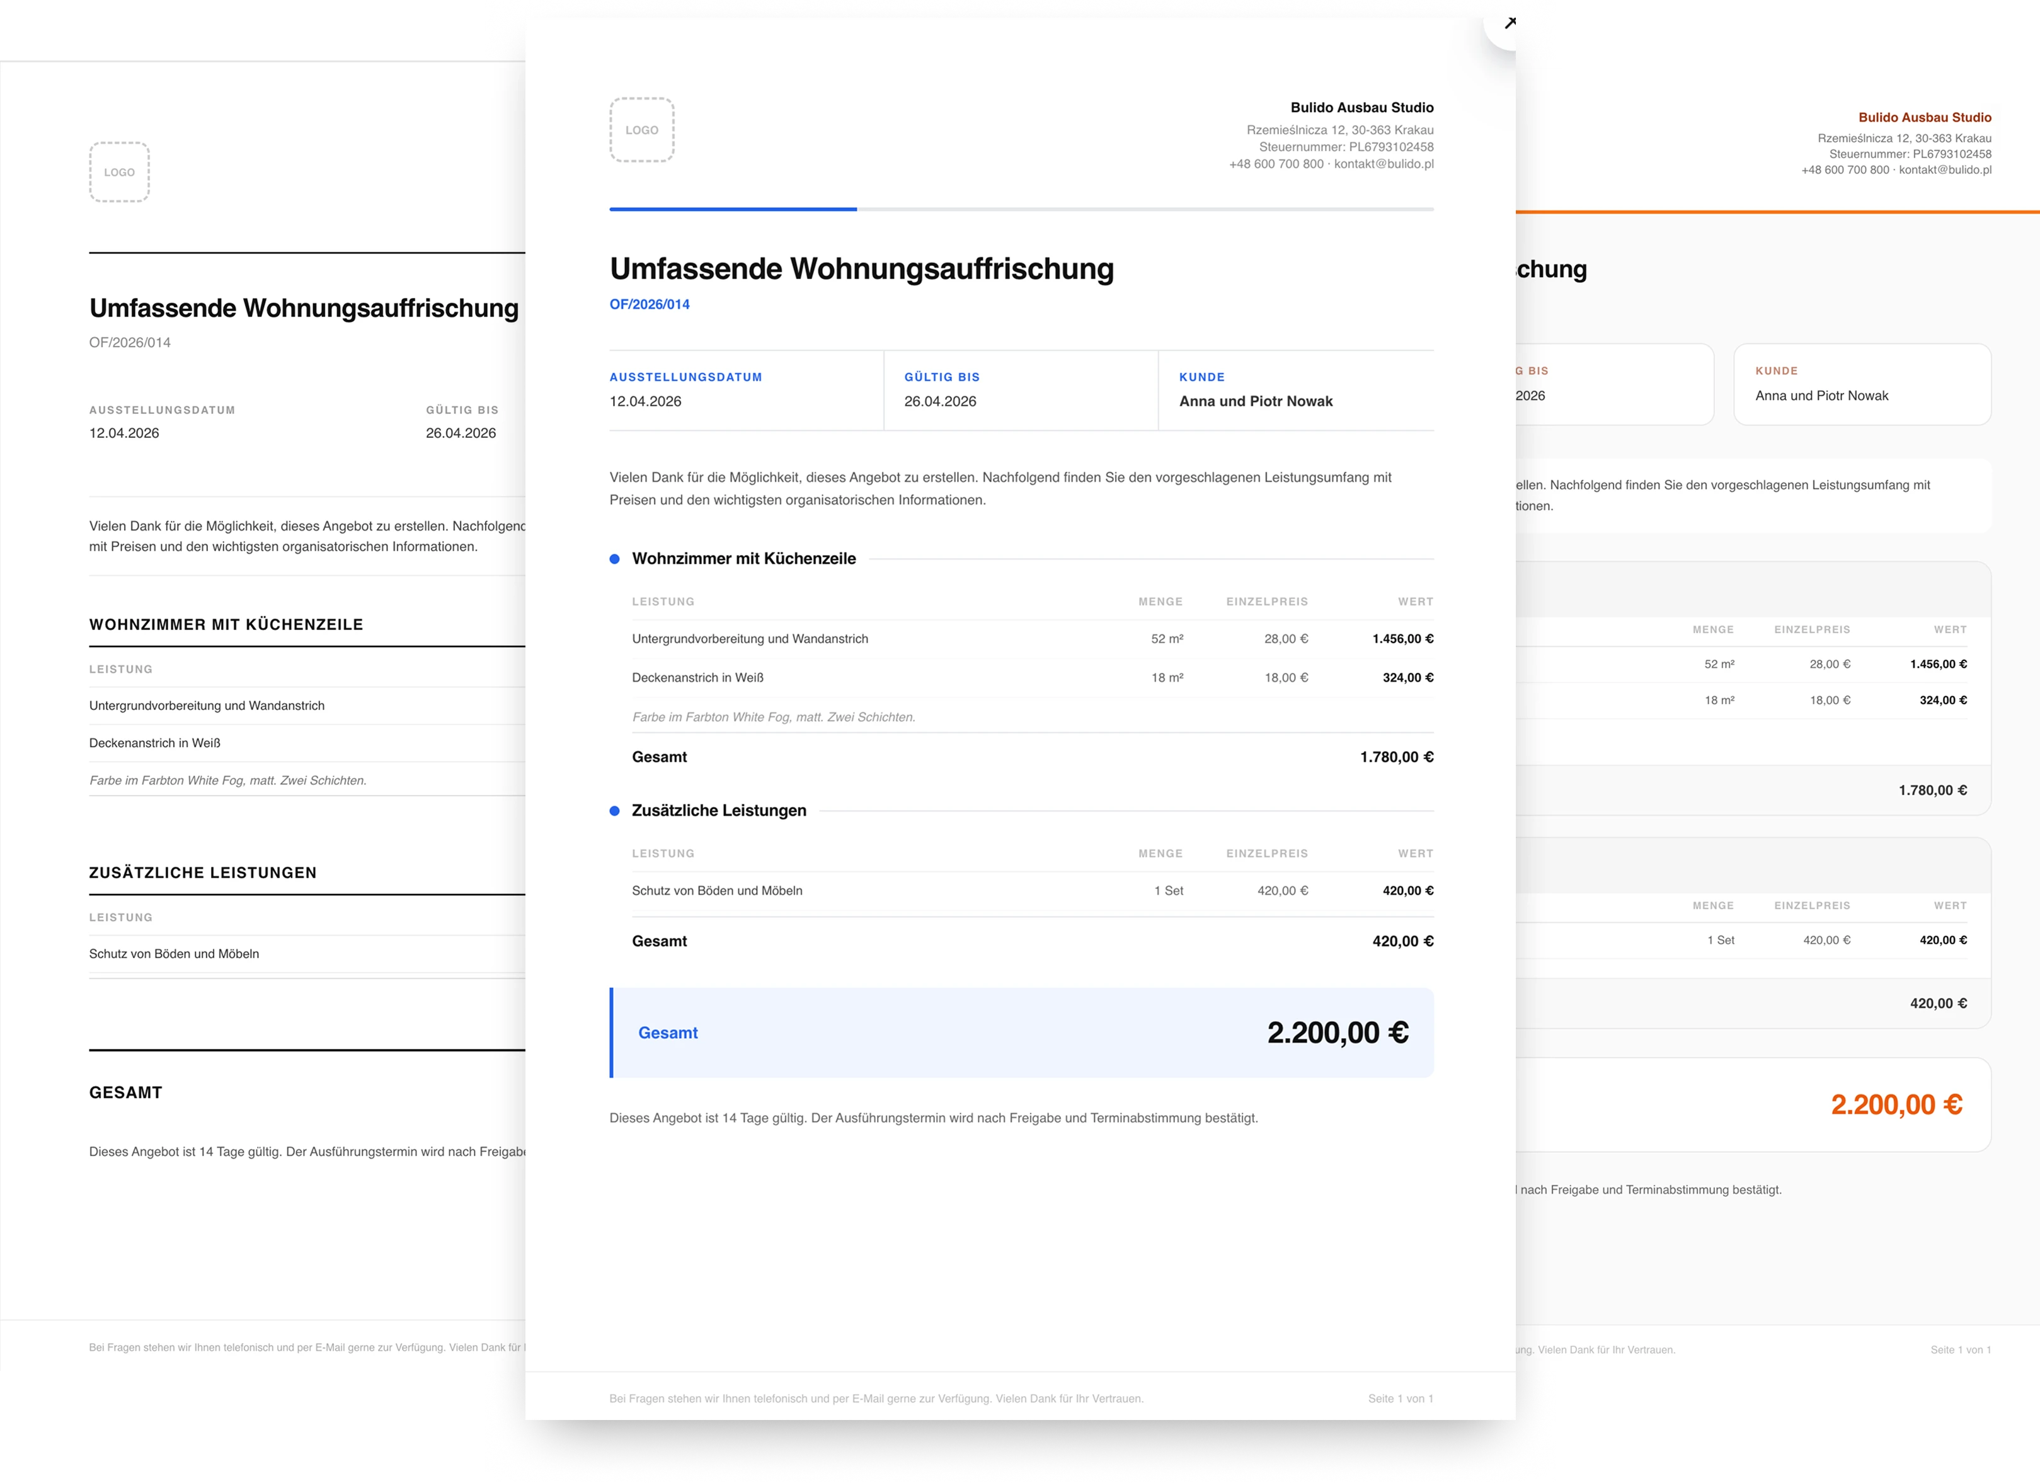Select date '26.04.2026' in the center document

click(940, 401)
